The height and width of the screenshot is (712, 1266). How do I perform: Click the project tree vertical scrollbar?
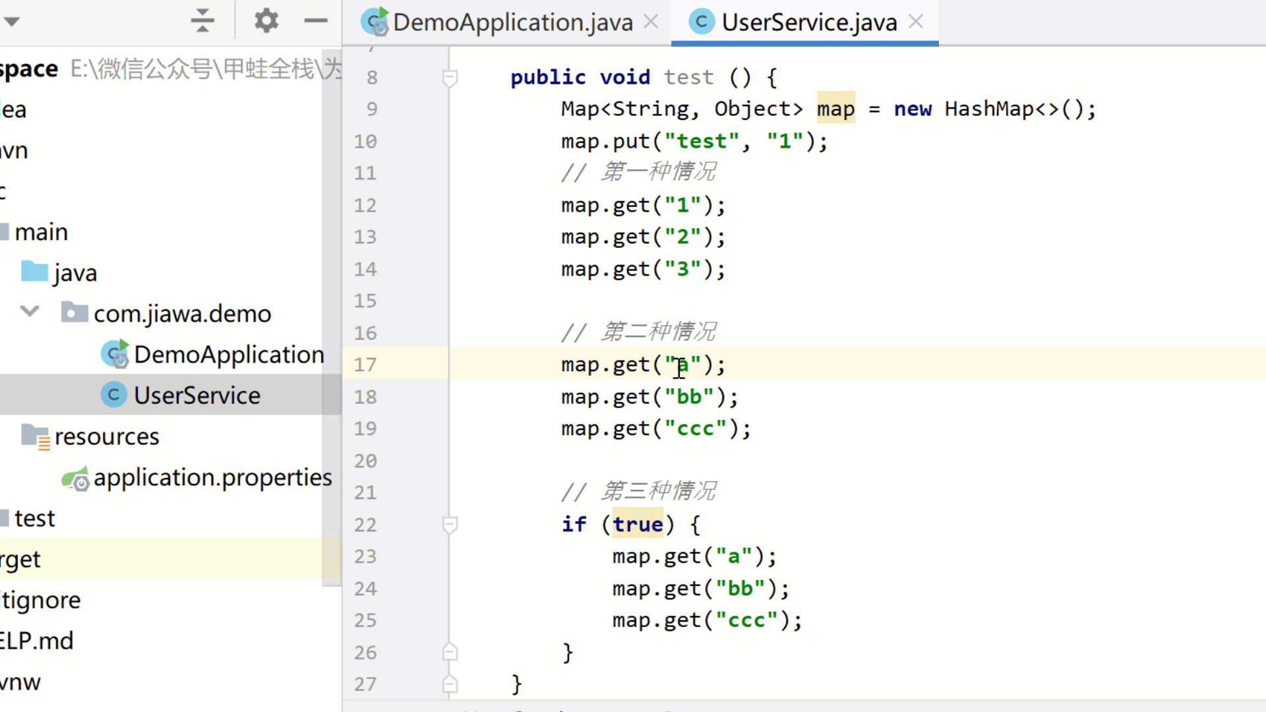pos(332,316)
